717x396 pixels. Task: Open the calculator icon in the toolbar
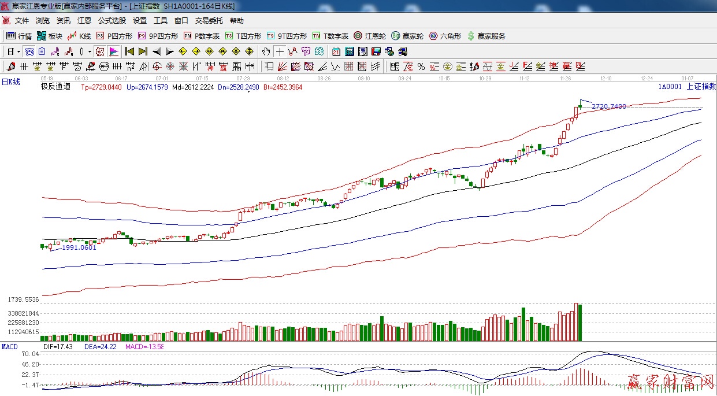coord(349,51)
